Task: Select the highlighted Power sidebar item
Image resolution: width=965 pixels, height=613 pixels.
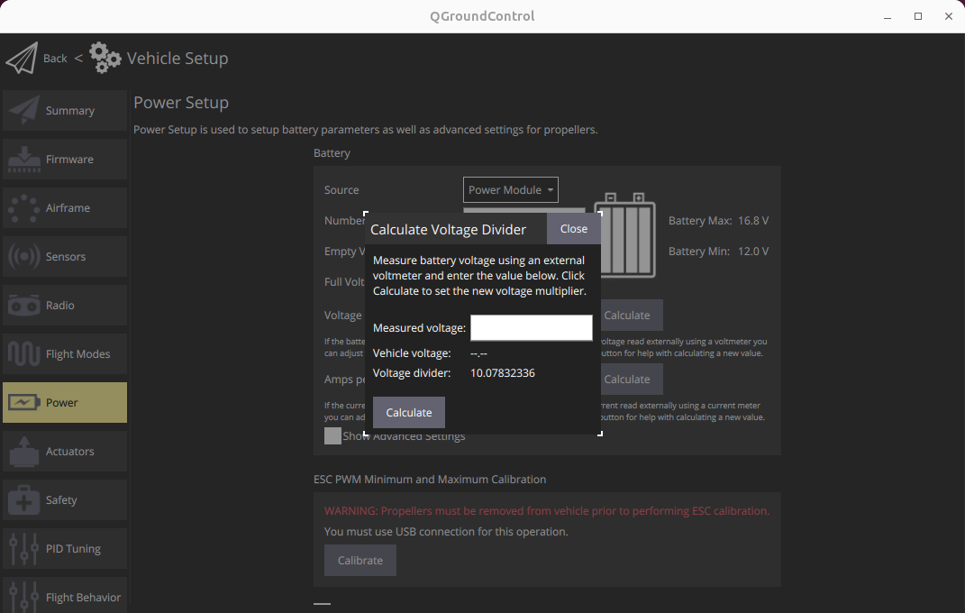Action: click(x=65, y=403)
